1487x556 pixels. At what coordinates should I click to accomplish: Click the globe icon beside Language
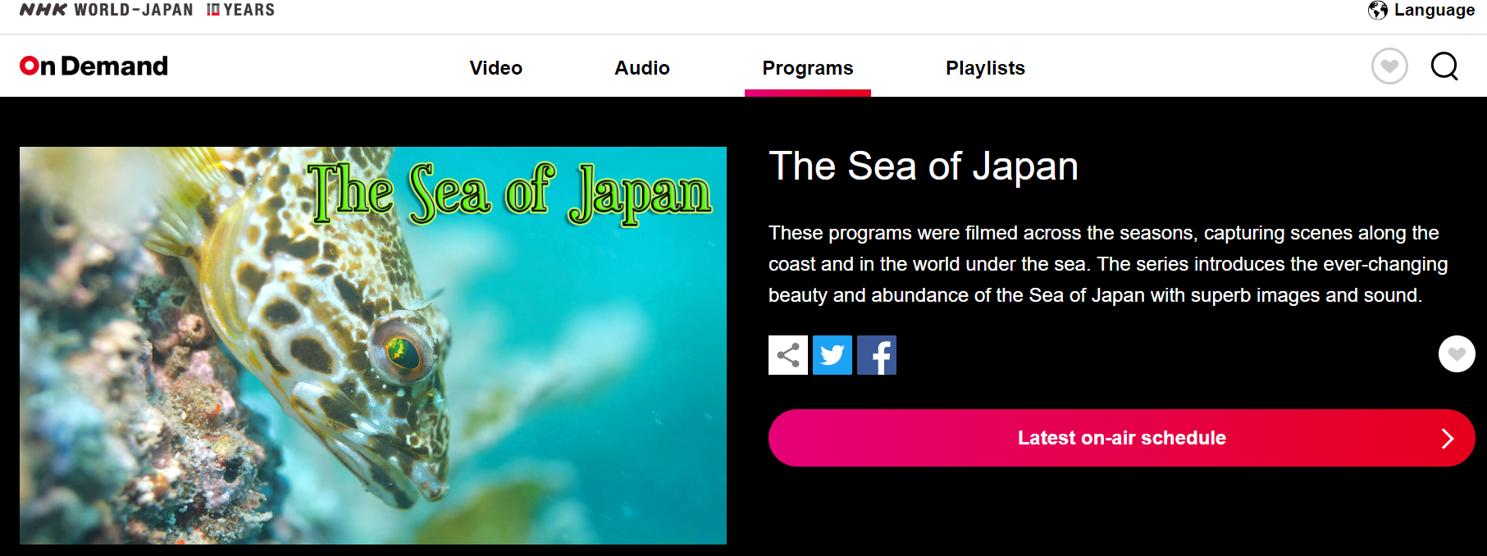point(1378,10)
